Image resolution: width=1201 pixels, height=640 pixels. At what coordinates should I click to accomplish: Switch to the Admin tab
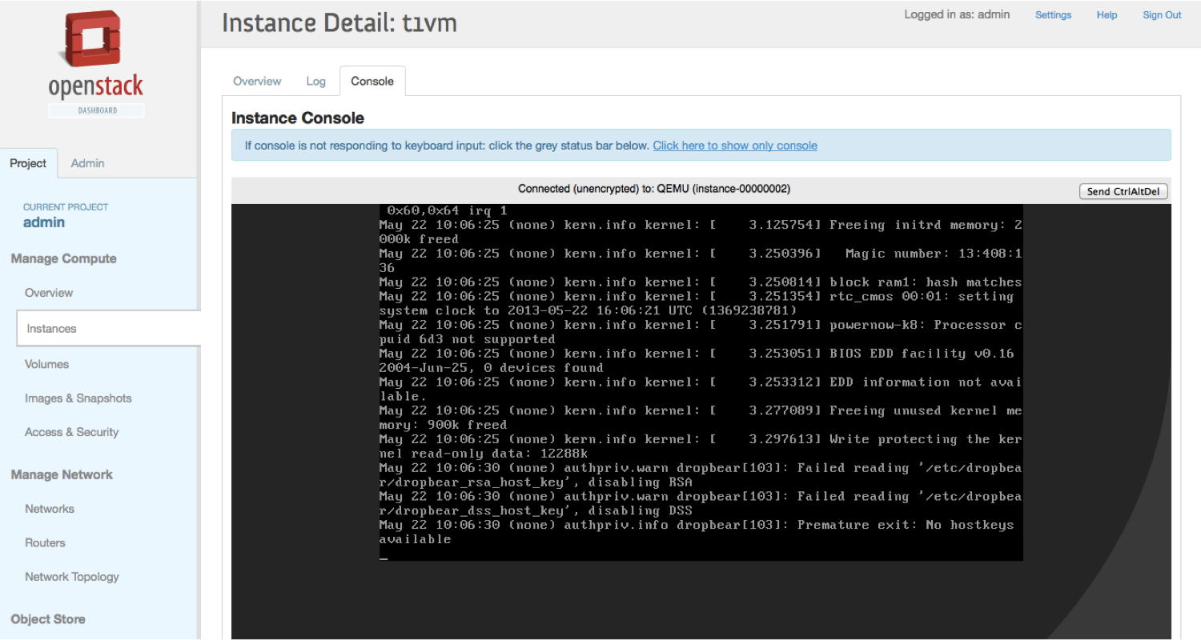87,163
